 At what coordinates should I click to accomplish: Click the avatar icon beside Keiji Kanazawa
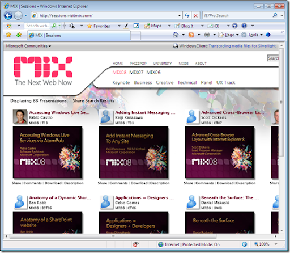(x=106, y=117)
